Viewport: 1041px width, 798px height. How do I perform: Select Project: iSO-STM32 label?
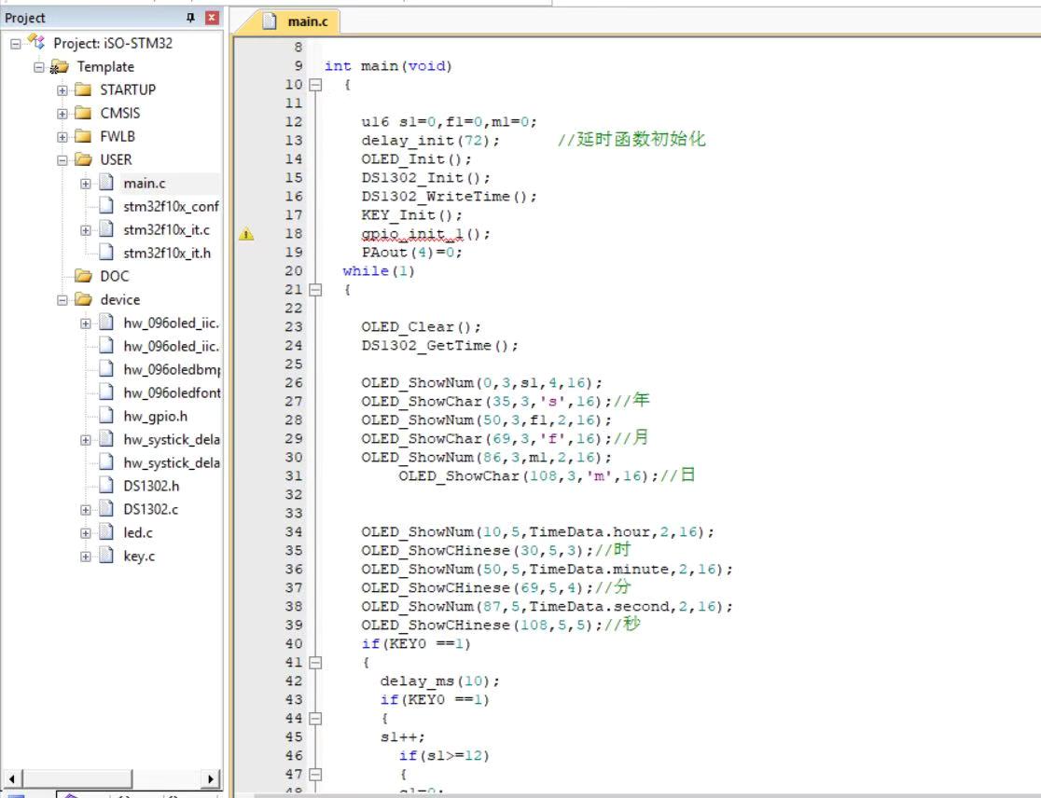point(113,43)
